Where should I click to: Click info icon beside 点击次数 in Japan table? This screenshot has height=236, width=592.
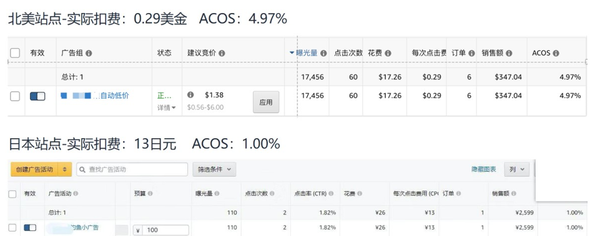tap(272, 194)
